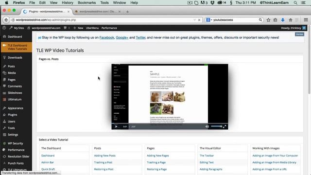Click the Firefox back arrow button
The width and height of the screenshot is (311, 175).
tap(6, 20)
